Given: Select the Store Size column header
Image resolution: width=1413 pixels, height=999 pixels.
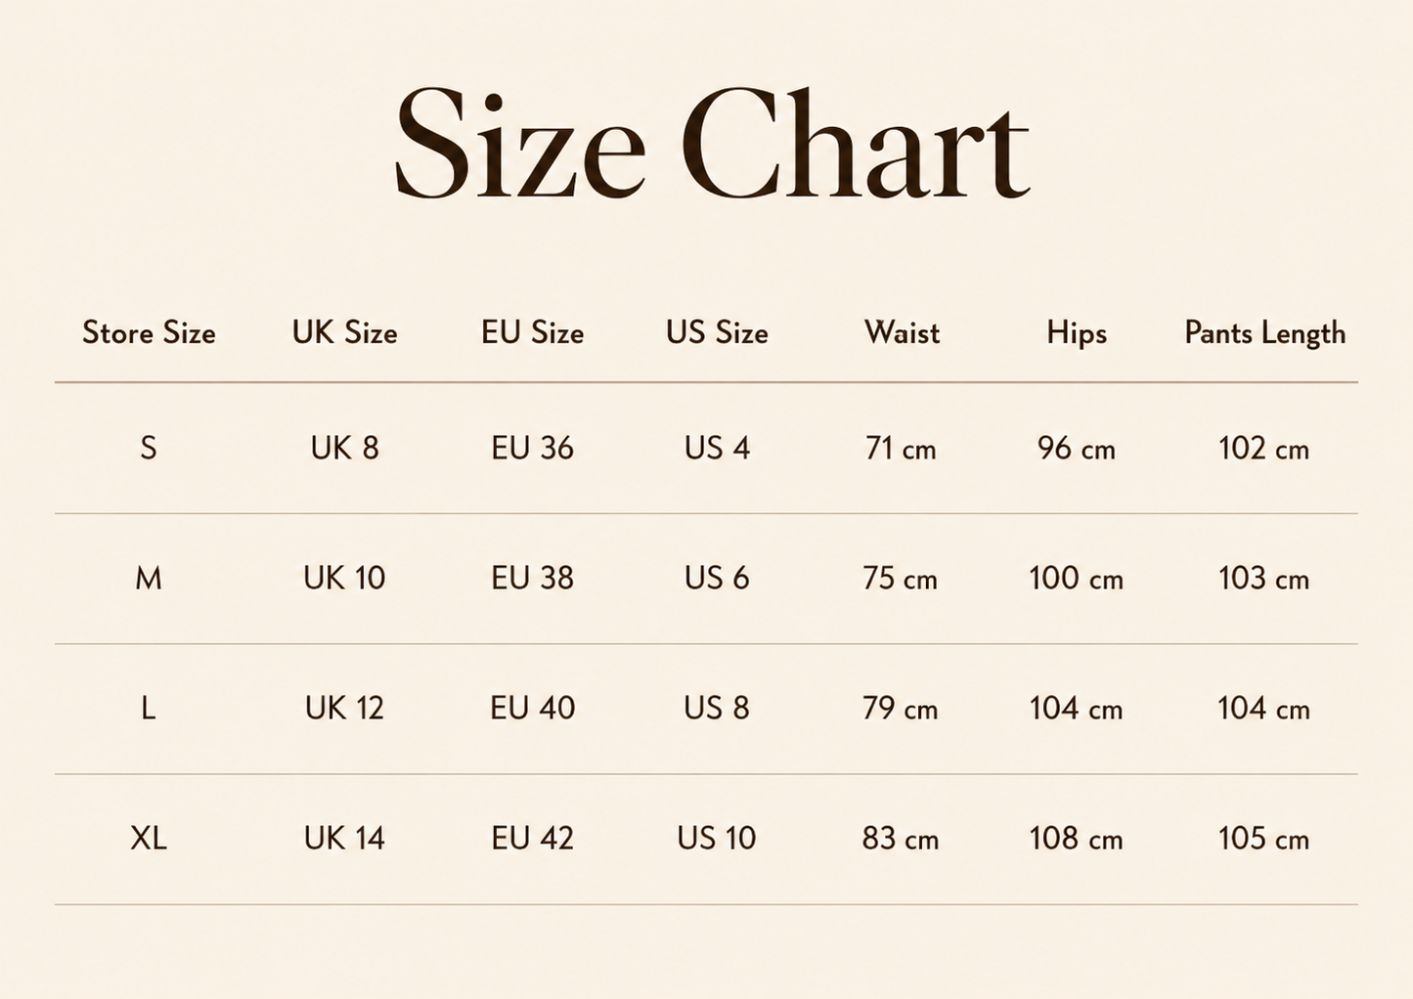Looking at the screenshot, I should pos(149,332).
